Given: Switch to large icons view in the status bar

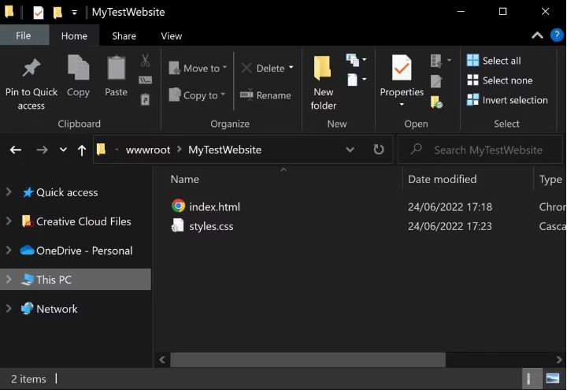Looking at the screenshot, I should click(552, 378).
